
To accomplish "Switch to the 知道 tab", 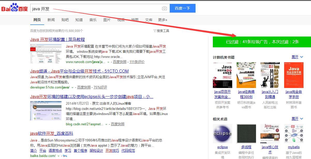I will 79,20.
